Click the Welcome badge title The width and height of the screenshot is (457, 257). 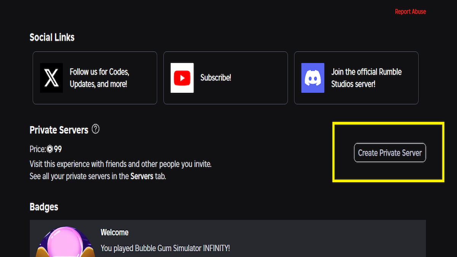coord(114,232)
